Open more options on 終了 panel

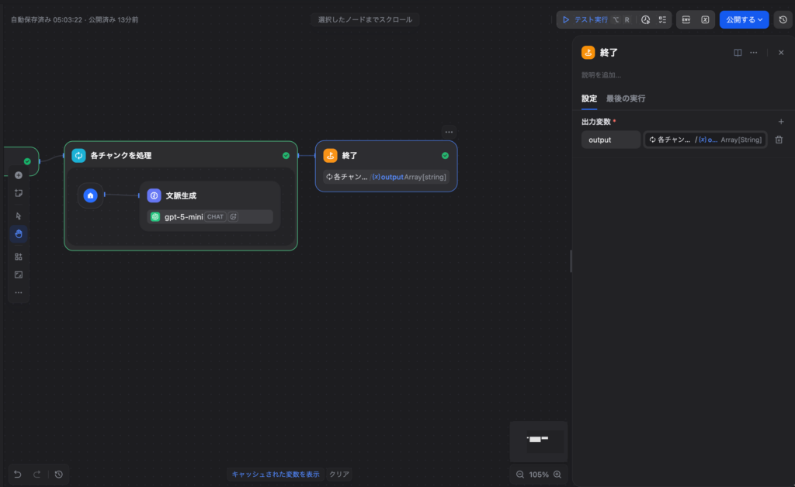[x=753, y=52]
